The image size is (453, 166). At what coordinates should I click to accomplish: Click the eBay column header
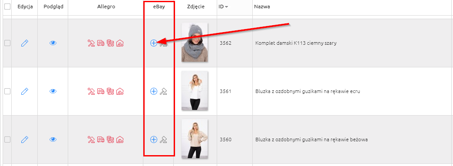tap(159, 7)
